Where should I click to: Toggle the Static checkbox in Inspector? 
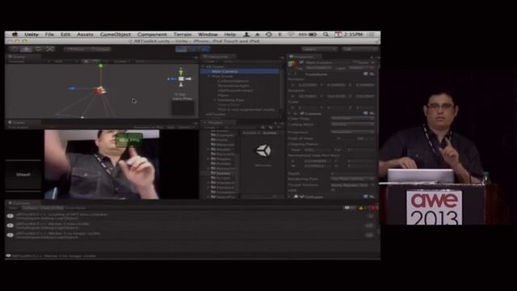click(355, 62)
